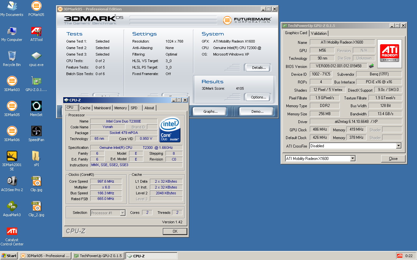Viewport: 417px width, 260px height.
Task: Click the ATI Radeon logo in GPU-Z
Action: pos(390,54)
